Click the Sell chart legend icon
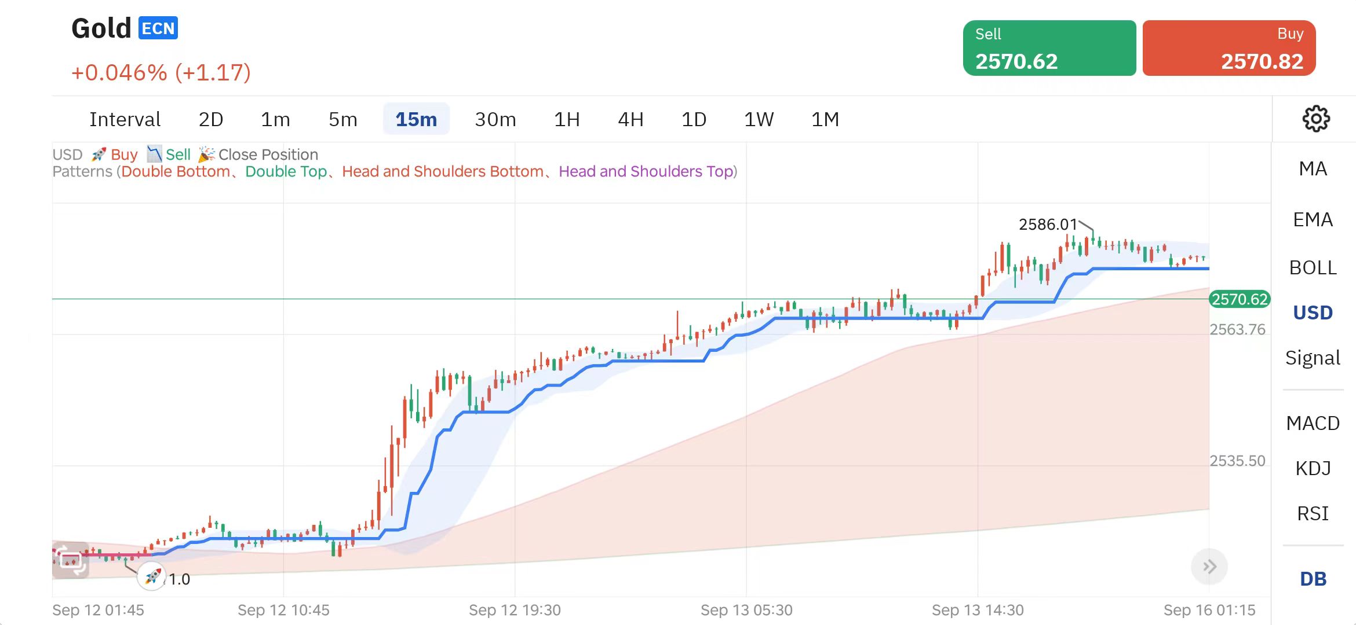Viewport: 1356px width, 625px height. click(x=154, y=155)
